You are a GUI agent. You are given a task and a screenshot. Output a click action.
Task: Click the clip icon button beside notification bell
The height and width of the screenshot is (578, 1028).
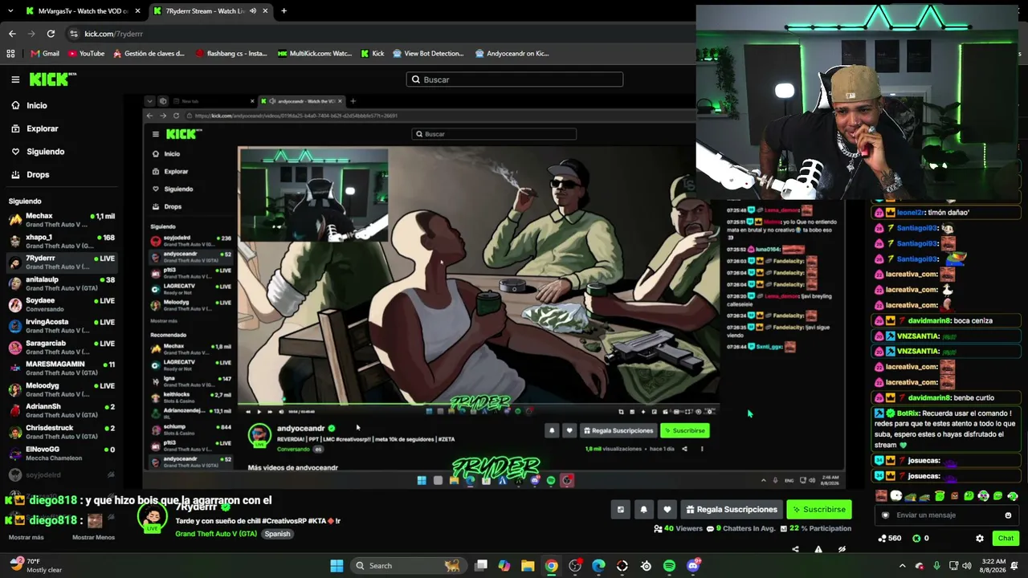click(x=620, y=510)
